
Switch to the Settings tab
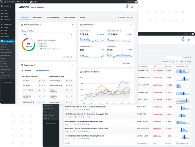point(82,17)
